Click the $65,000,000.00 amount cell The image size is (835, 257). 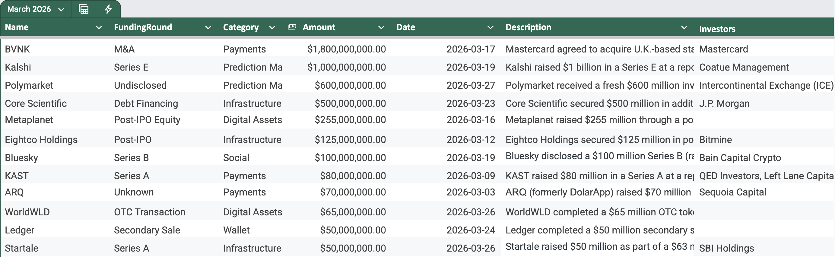(x=353, y=212)
